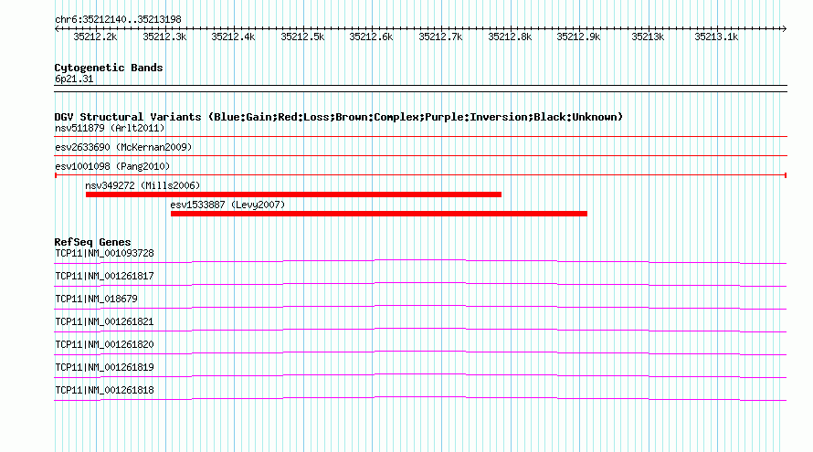The image size is (813, 452).
Task: Open variant esv1001098 (Pang2010)
Action: [112, 166]
